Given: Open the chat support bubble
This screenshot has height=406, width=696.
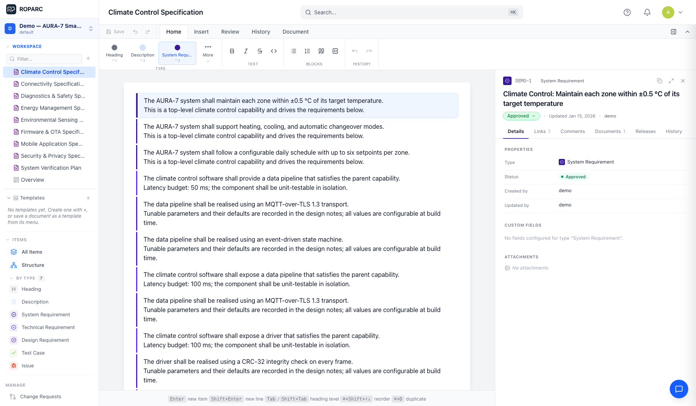Looking at the screenshot, I should coord(679,389).
